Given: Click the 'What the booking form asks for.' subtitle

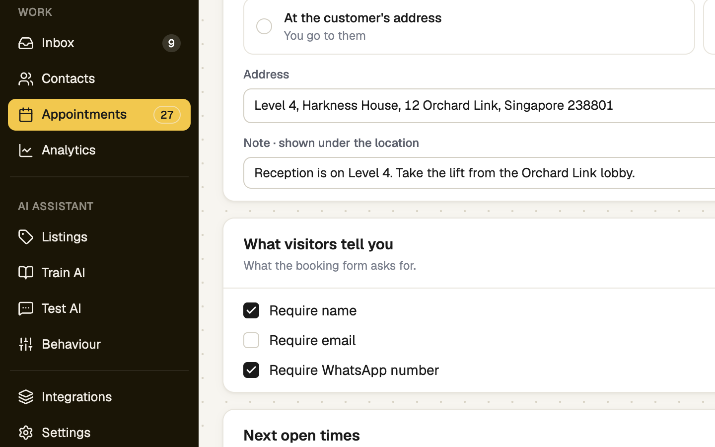Looking at the screenshot, I should pyautogui.click(x=330, y=266).
